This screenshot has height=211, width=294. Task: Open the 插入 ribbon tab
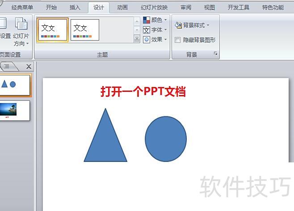click(x=75, y=8)
